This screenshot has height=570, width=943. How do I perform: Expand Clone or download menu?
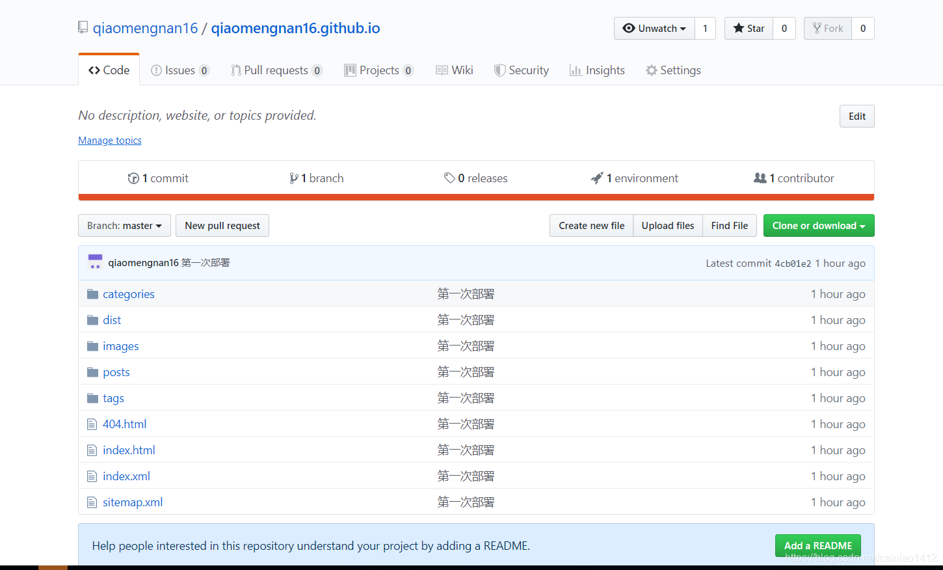point(819,225)
